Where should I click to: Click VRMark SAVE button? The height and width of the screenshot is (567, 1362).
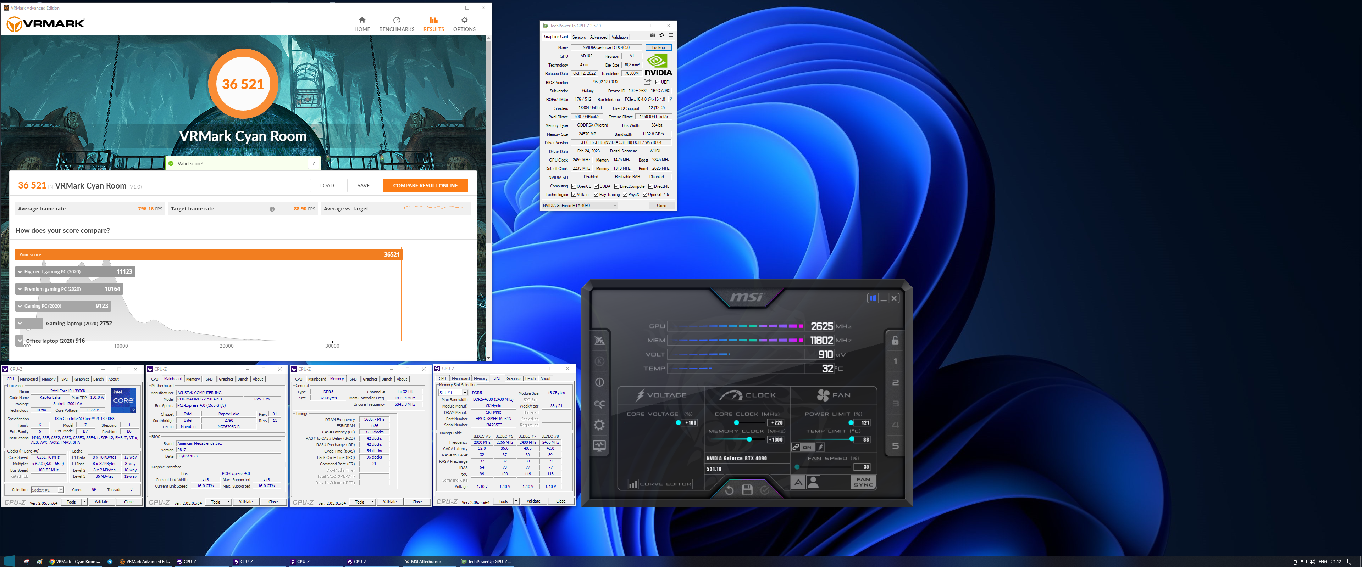point(363,186)
